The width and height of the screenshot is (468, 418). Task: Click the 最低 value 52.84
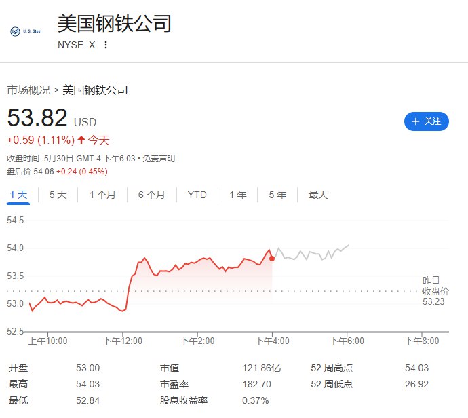coord(87,400)
